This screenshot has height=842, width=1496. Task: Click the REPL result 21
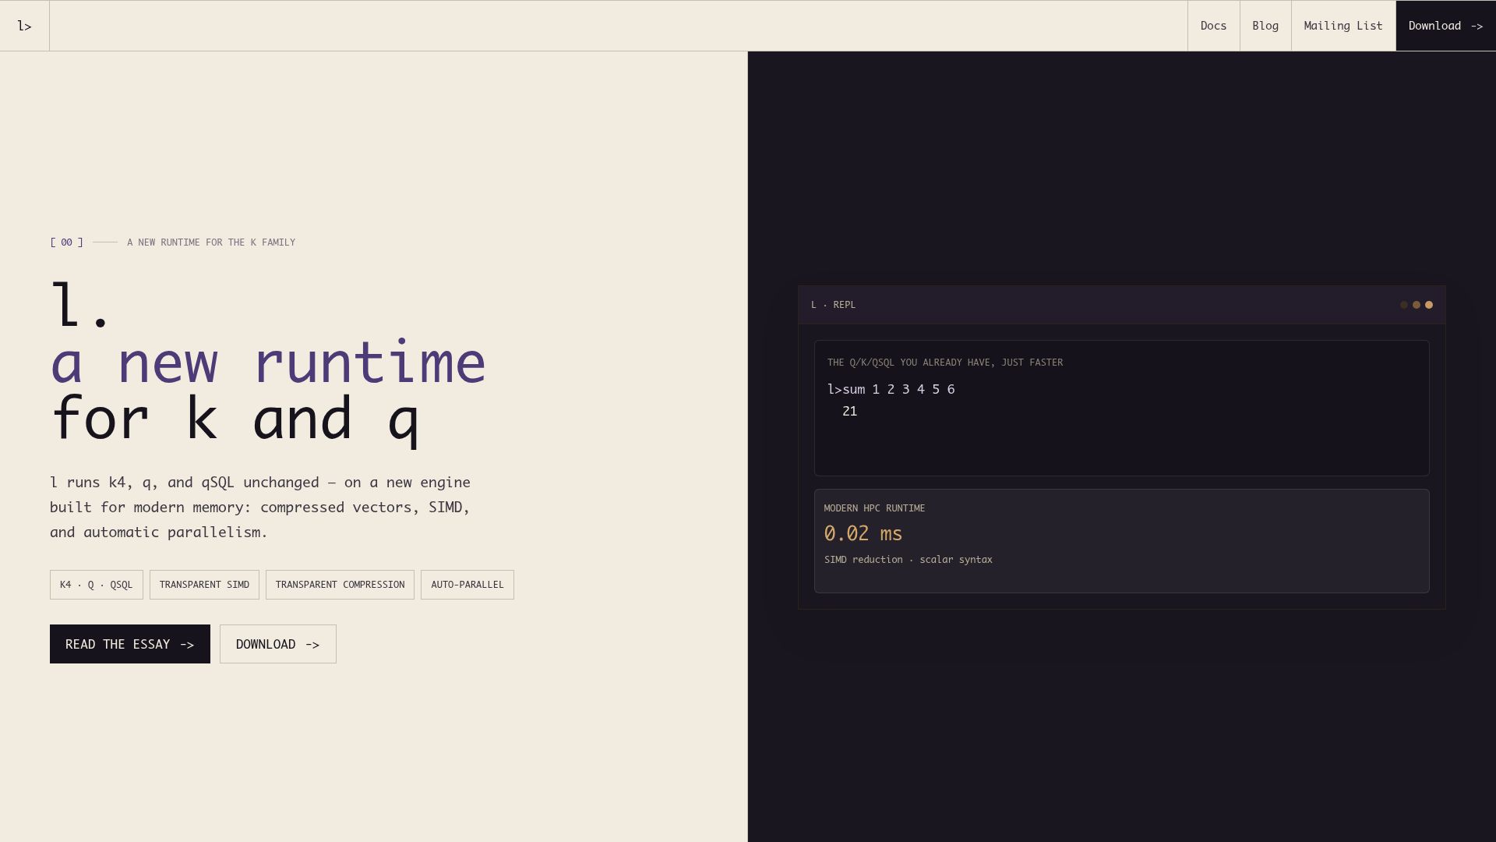point(849,411)
